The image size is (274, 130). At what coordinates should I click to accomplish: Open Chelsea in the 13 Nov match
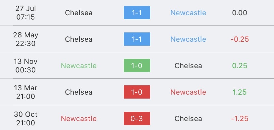188,66
